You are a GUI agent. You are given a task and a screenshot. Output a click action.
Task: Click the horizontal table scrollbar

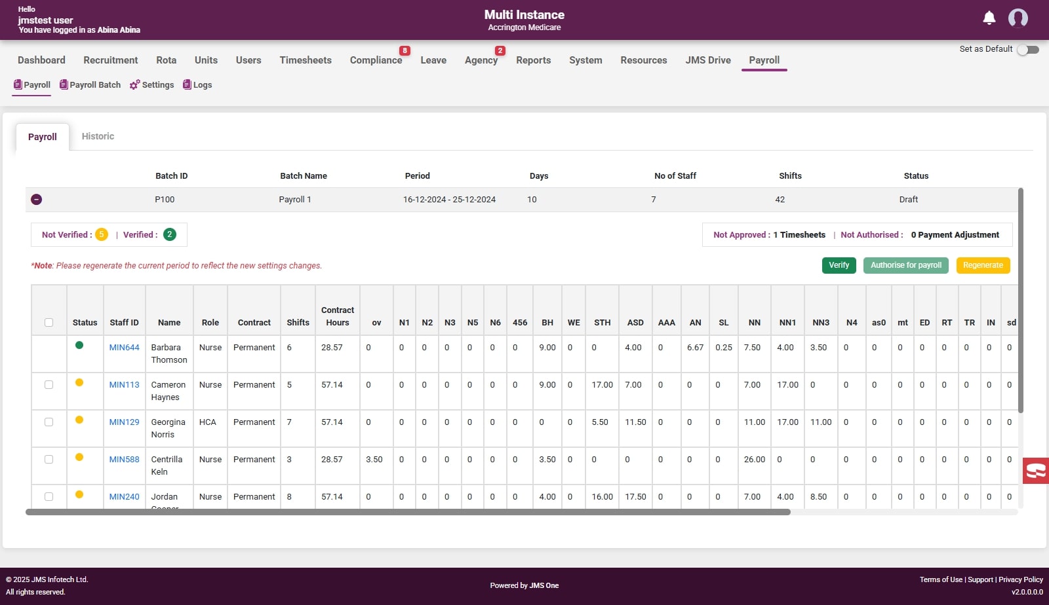(x=408, y=512)
